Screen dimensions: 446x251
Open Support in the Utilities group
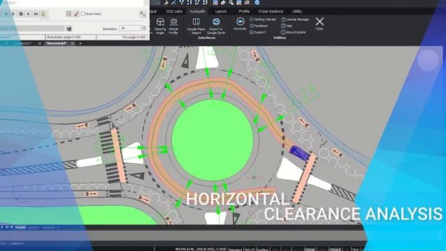point(258,32)
